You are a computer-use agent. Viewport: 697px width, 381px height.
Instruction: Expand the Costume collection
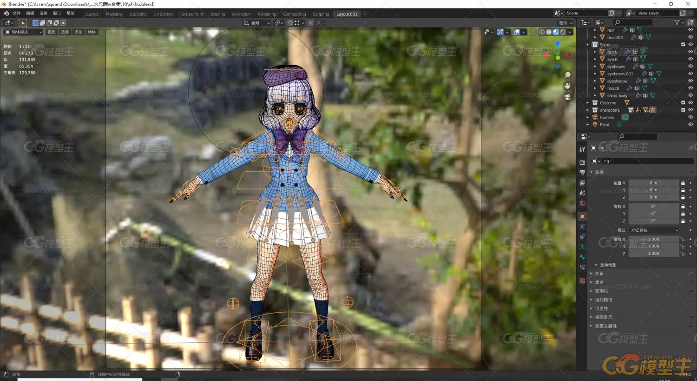pyautogui.click(x=588, y=103)
